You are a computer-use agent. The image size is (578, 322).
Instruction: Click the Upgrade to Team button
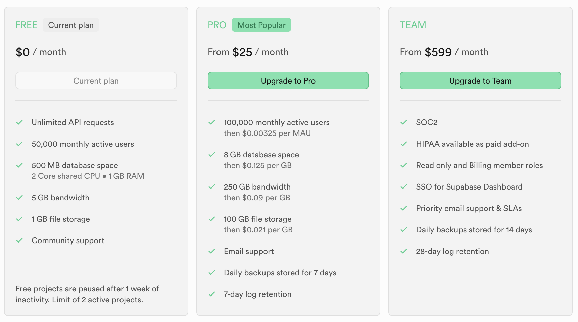tap(480, 81)
